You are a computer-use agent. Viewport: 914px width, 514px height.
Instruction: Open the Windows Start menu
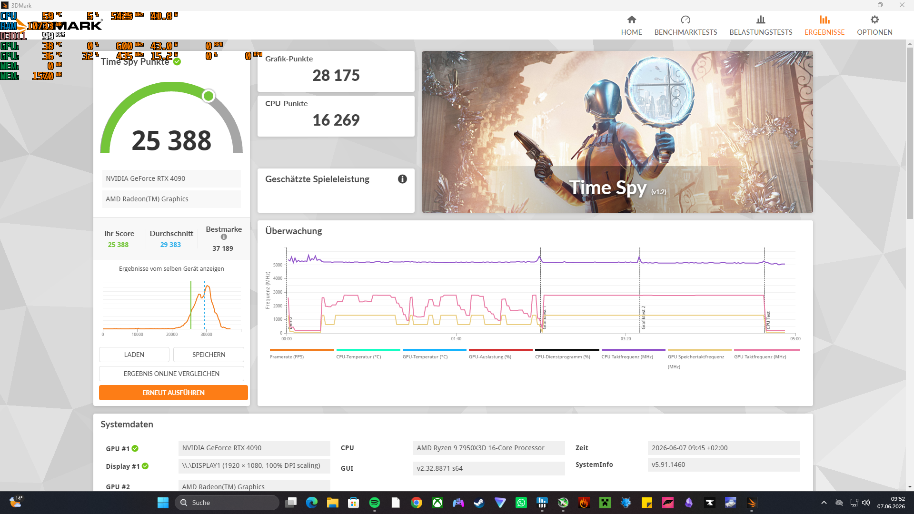tap(163, 503)
